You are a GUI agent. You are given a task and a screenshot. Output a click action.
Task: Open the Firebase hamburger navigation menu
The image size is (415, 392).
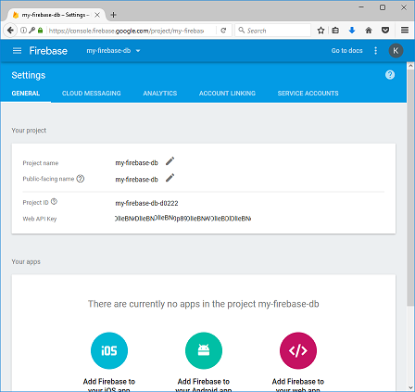coord(17,51)
